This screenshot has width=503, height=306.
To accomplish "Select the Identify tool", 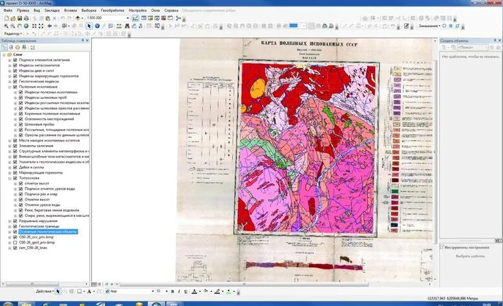I will tap(97, 26).
